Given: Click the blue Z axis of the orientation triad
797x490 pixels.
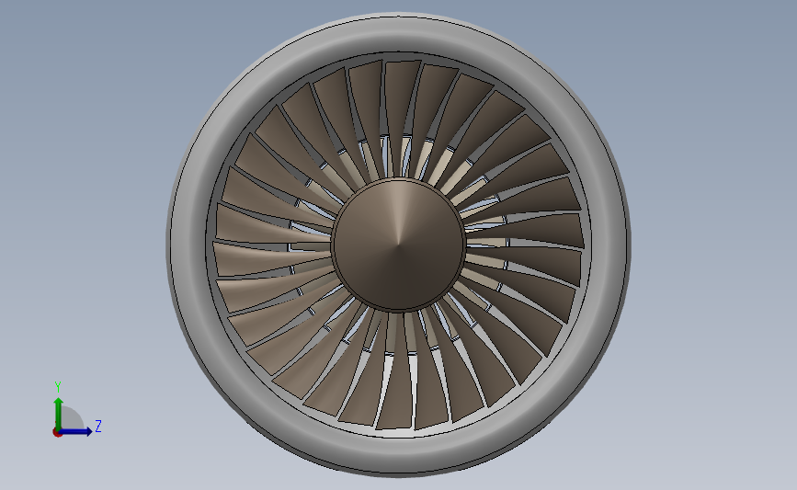Looking at the screenshot, I should [75, 431].
